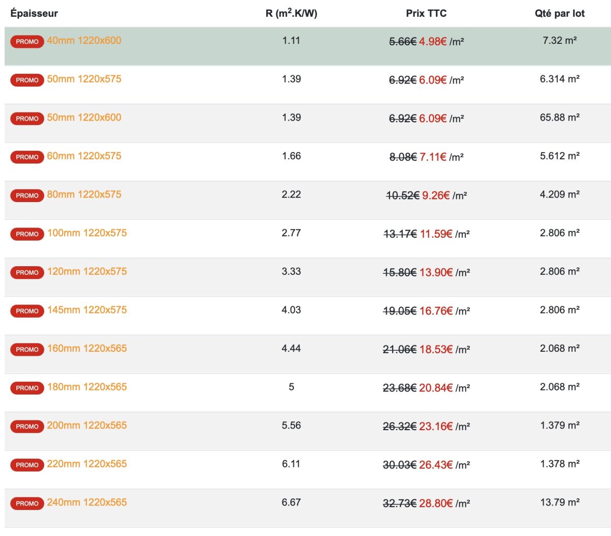The height and width of the screenshot is (536, 611).
Task: Open the 200mm 1220x565 panel link
Action: tap(87, 426)
